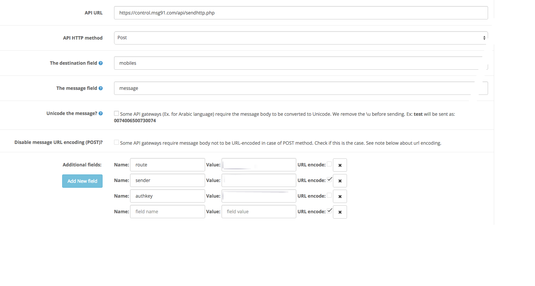The image size is (535, 286).
Task: Remove the sender additional field row
Action: pyautogui.click(x=340, y=181)
